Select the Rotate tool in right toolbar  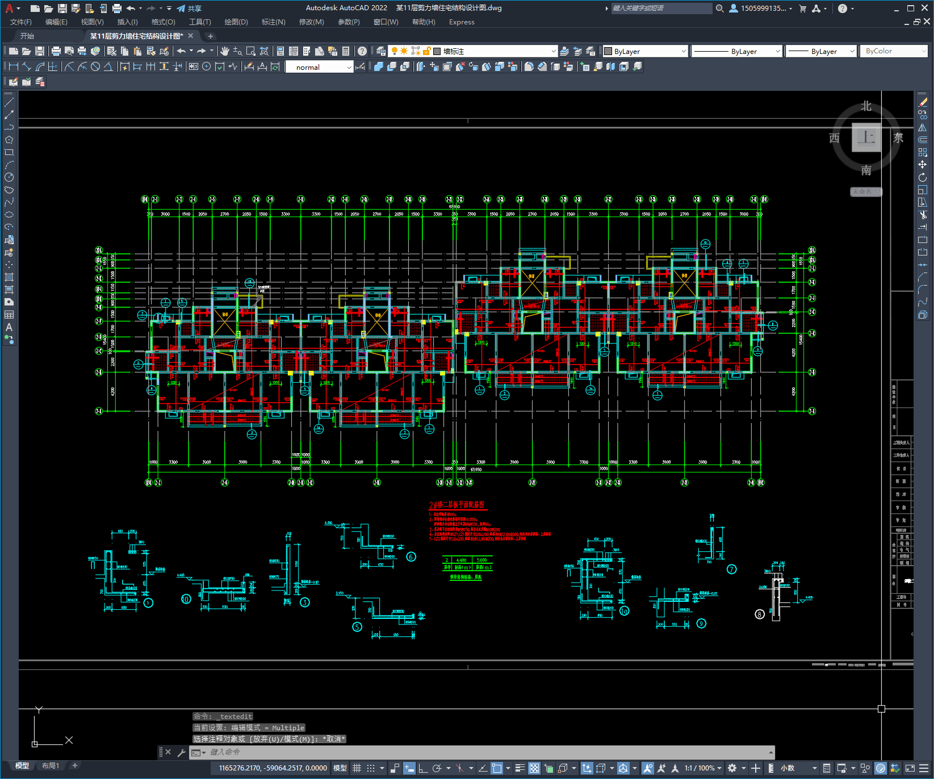tap(923, 177)
